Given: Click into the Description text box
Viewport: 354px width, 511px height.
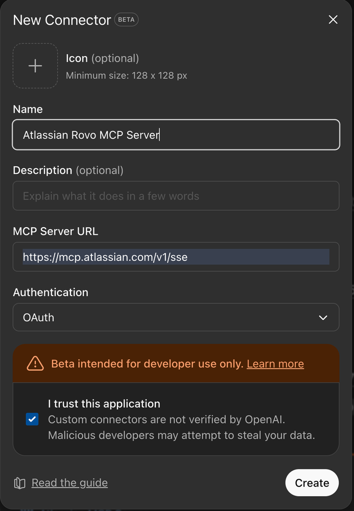Looking at the screenshot, I should (x=176, y=196).
